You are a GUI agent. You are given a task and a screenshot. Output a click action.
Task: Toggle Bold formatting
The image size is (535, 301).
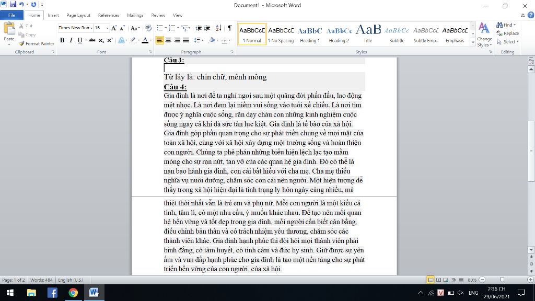(x=62, y=40)
